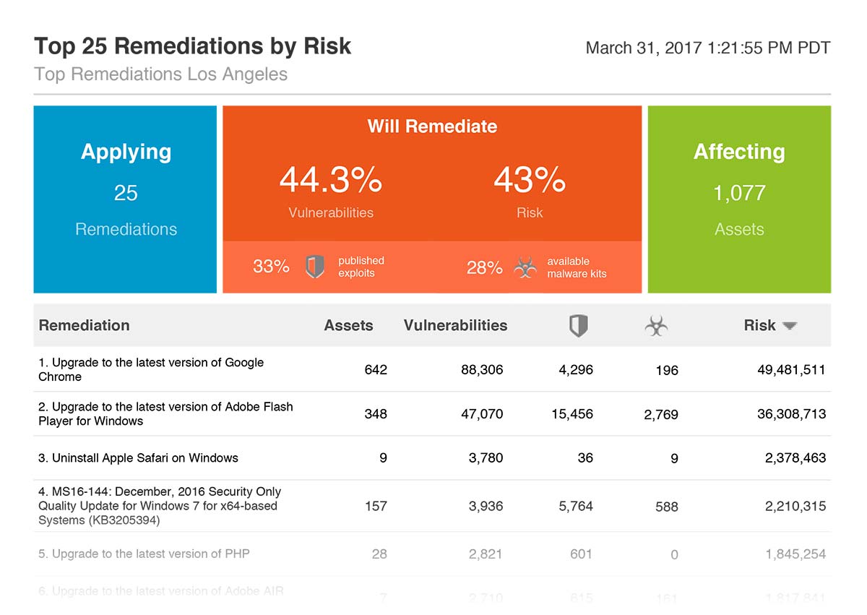Open the MS16-144 Security Update remediation

click(x=160, y=505)
